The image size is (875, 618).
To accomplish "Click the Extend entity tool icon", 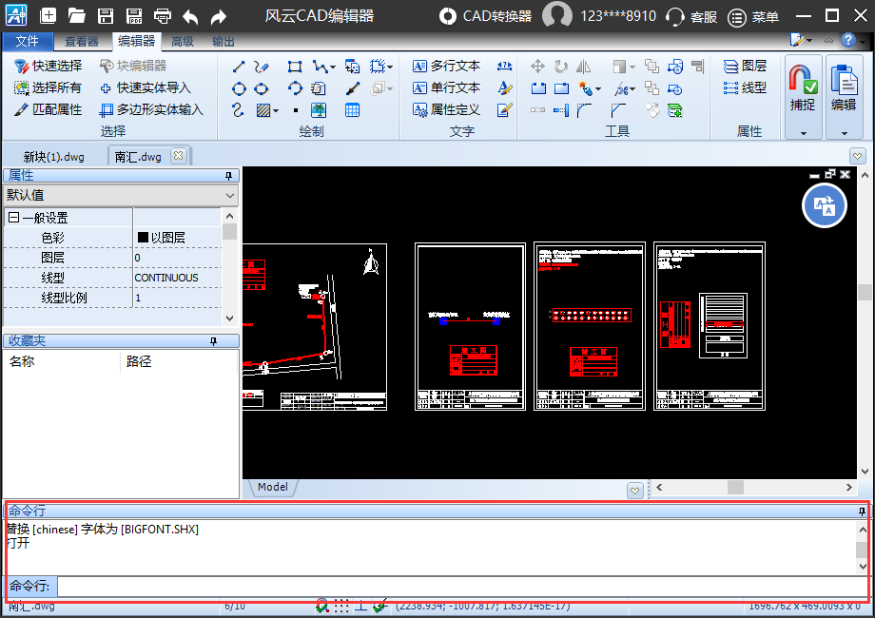I will 561,110.
